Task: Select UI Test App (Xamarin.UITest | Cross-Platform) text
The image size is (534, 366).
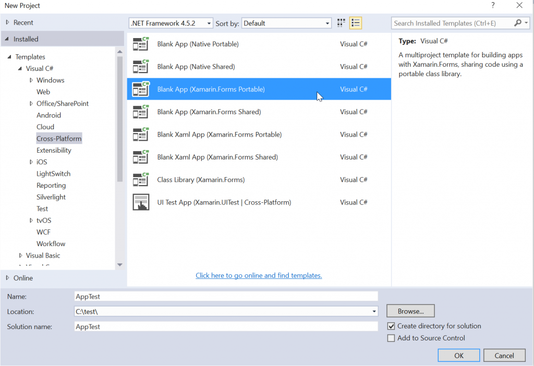Action: pos(224,202)
